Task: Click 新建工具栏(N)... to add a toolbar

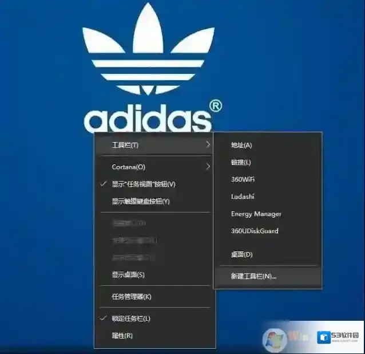Action: tap(253, 277)
